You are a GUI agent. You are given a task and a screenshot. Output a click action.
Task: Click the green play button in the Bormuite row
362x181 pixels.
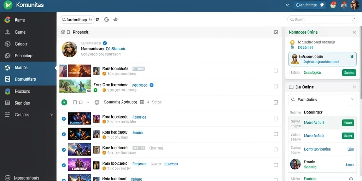click(64, 102)
